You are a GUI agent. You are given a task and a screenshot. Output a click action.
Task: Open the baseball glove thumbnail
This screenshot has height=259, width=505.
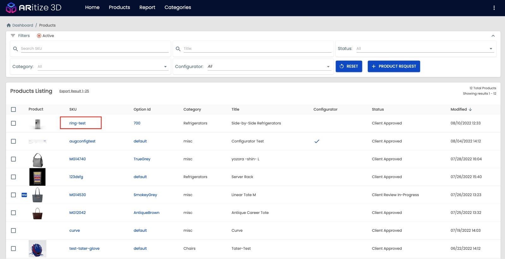pos(38,249)
